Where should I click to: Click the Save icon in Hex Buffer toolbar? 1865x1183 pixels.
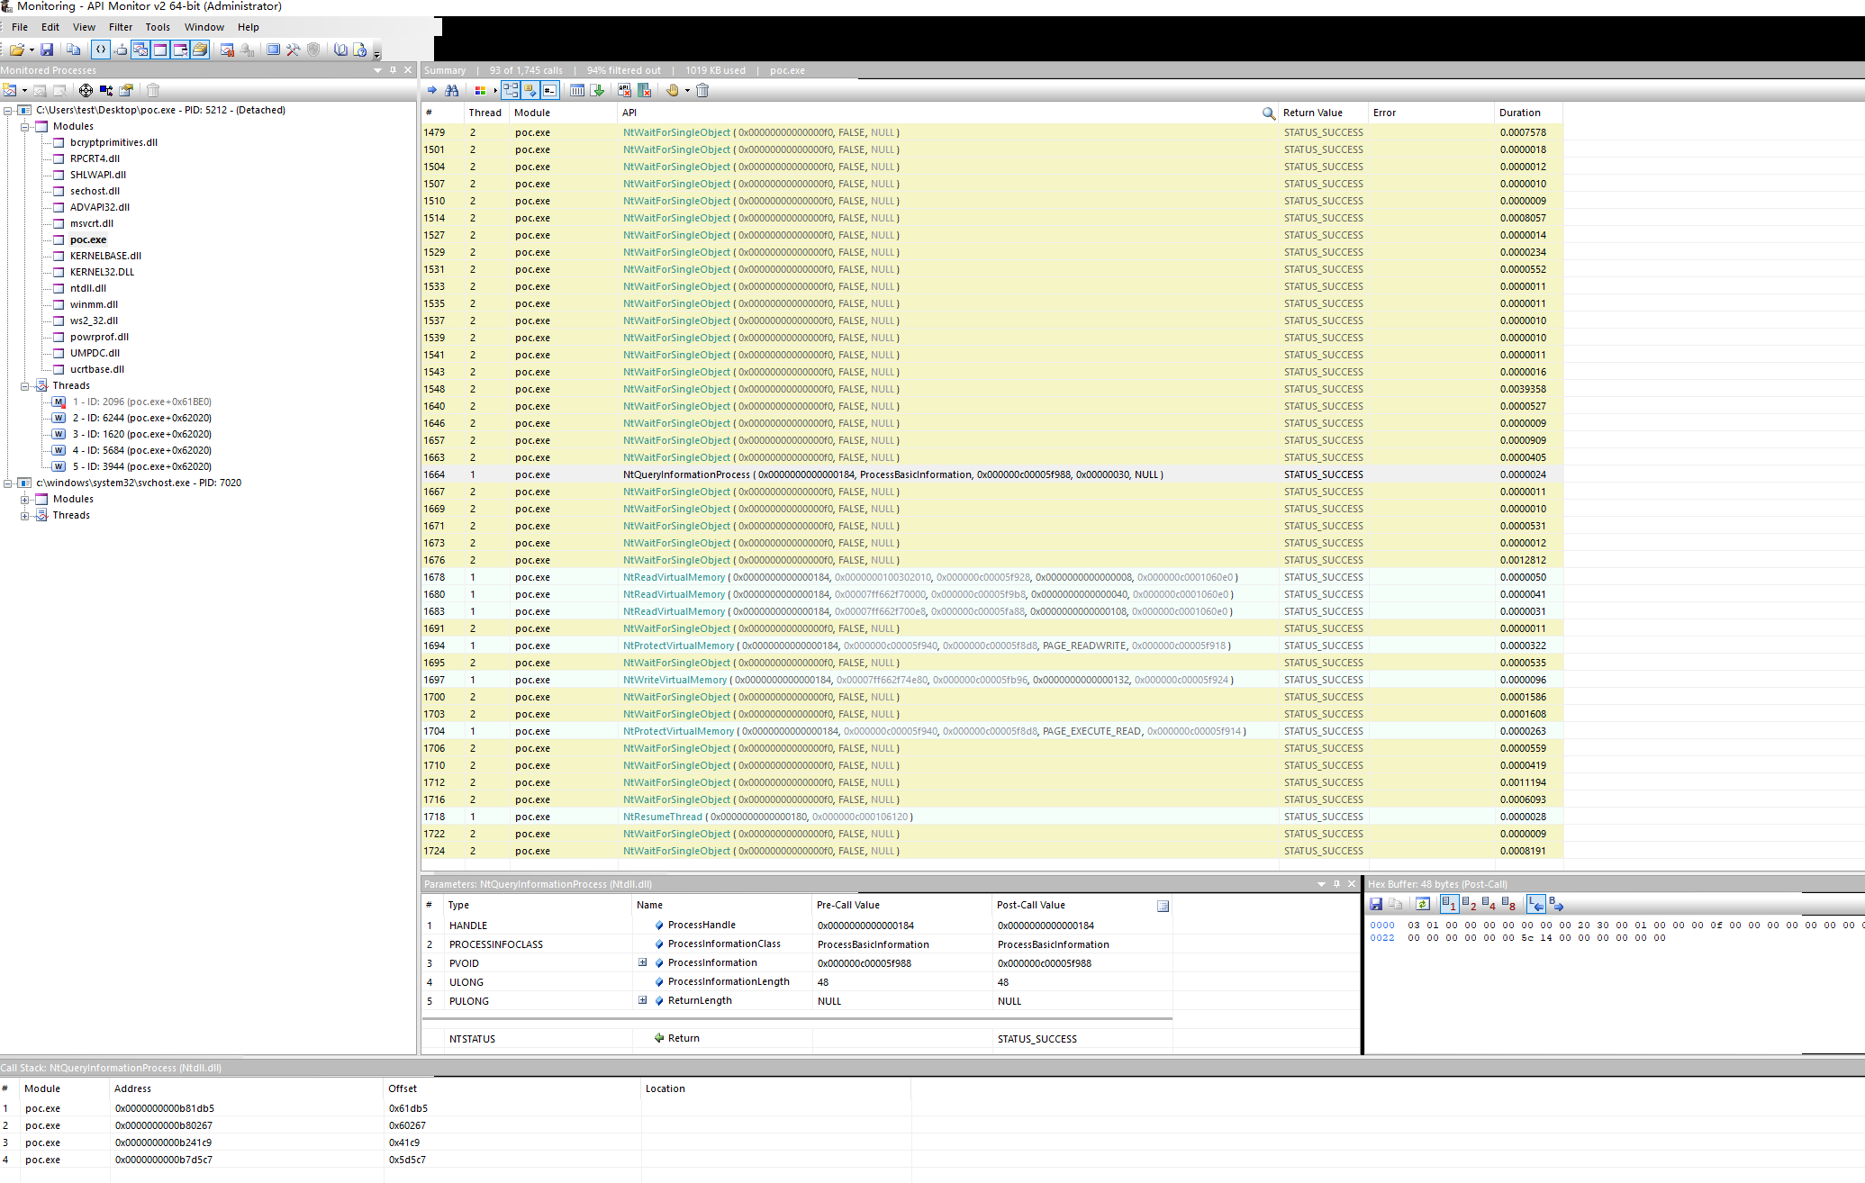coord(1376,904)
